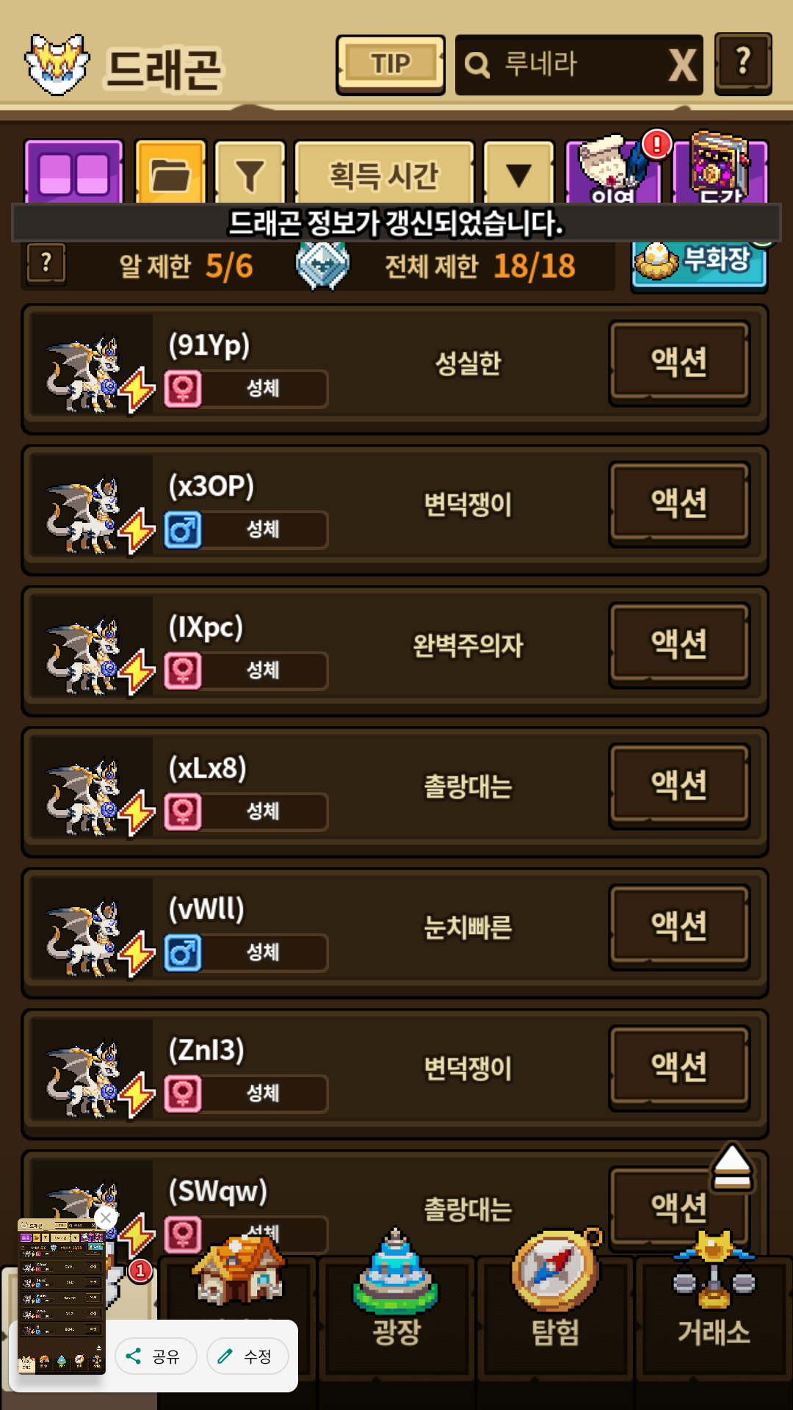The image size is (793, 1410).
Task: Open the help question mark at top right
Action: pyautogui.click(x=743, y=64)
